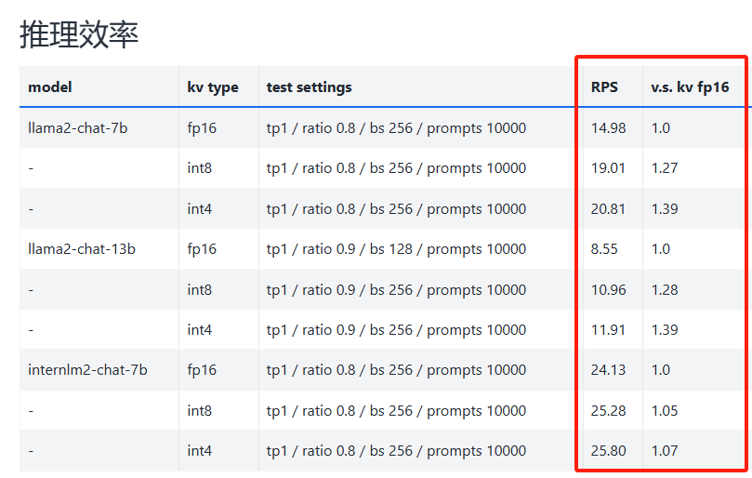Click the model dash in the 25.28 RPS row
The width and height of the screenshot is (752, 478).
tap(31, 411)
